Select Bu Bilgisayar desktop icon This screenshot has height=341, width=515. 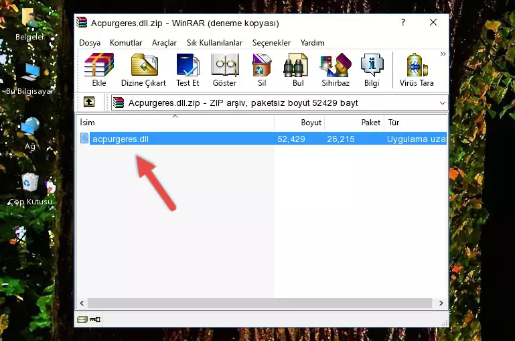click(x=29, y=79)
